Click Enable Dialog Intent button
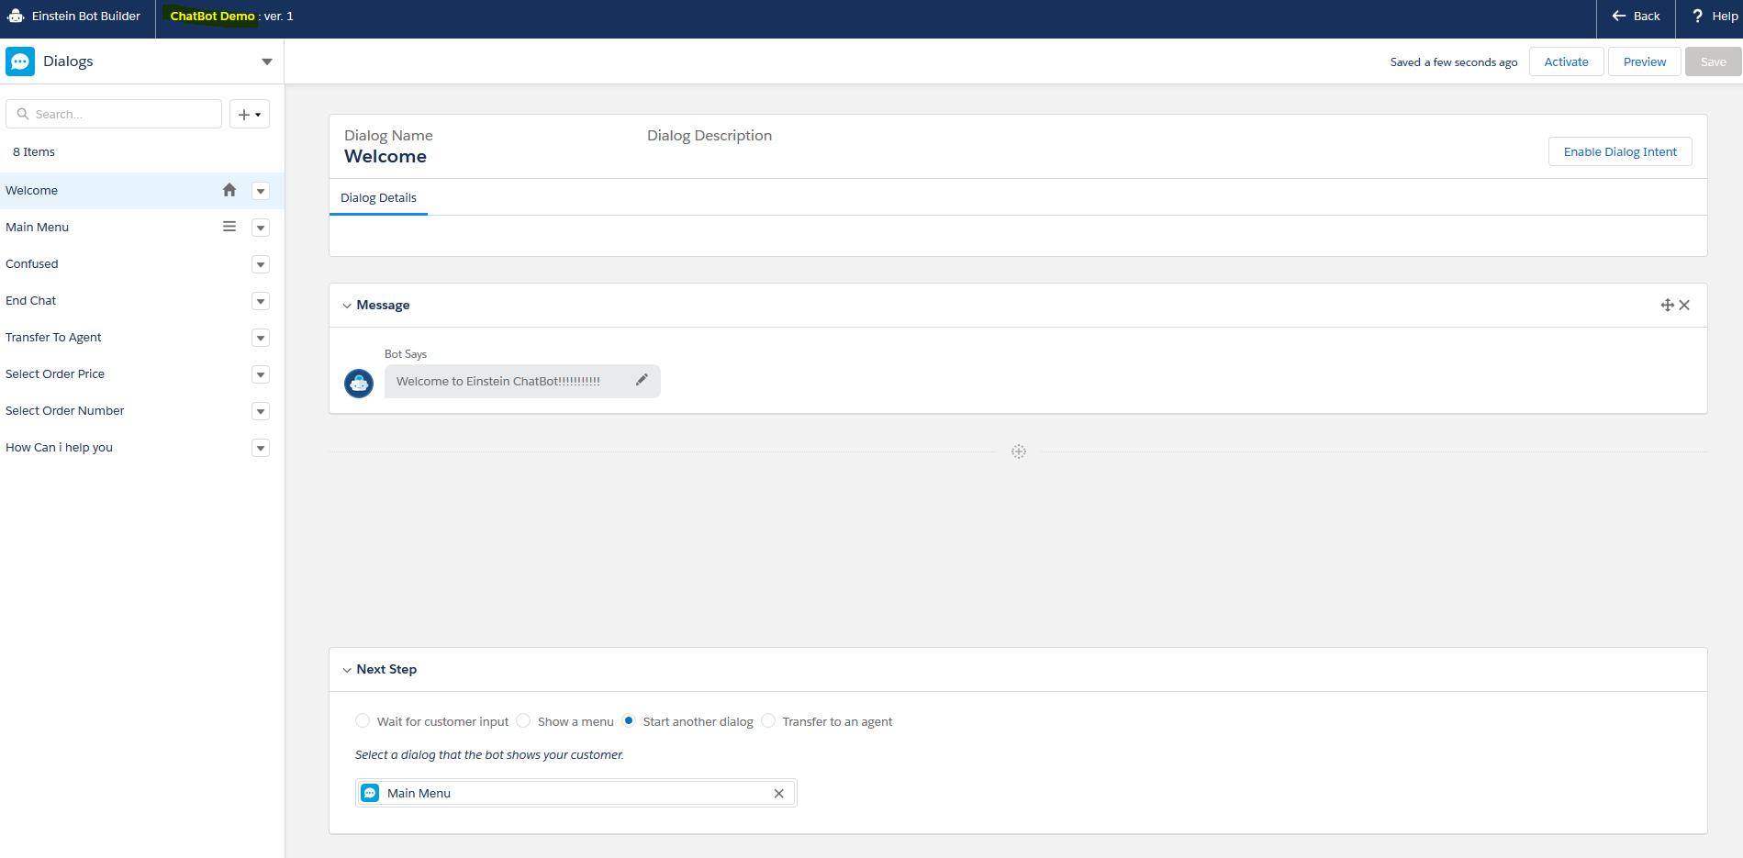Viewport: 1743px width, 858px height. pyautogui.click(x=1620, y=151)
